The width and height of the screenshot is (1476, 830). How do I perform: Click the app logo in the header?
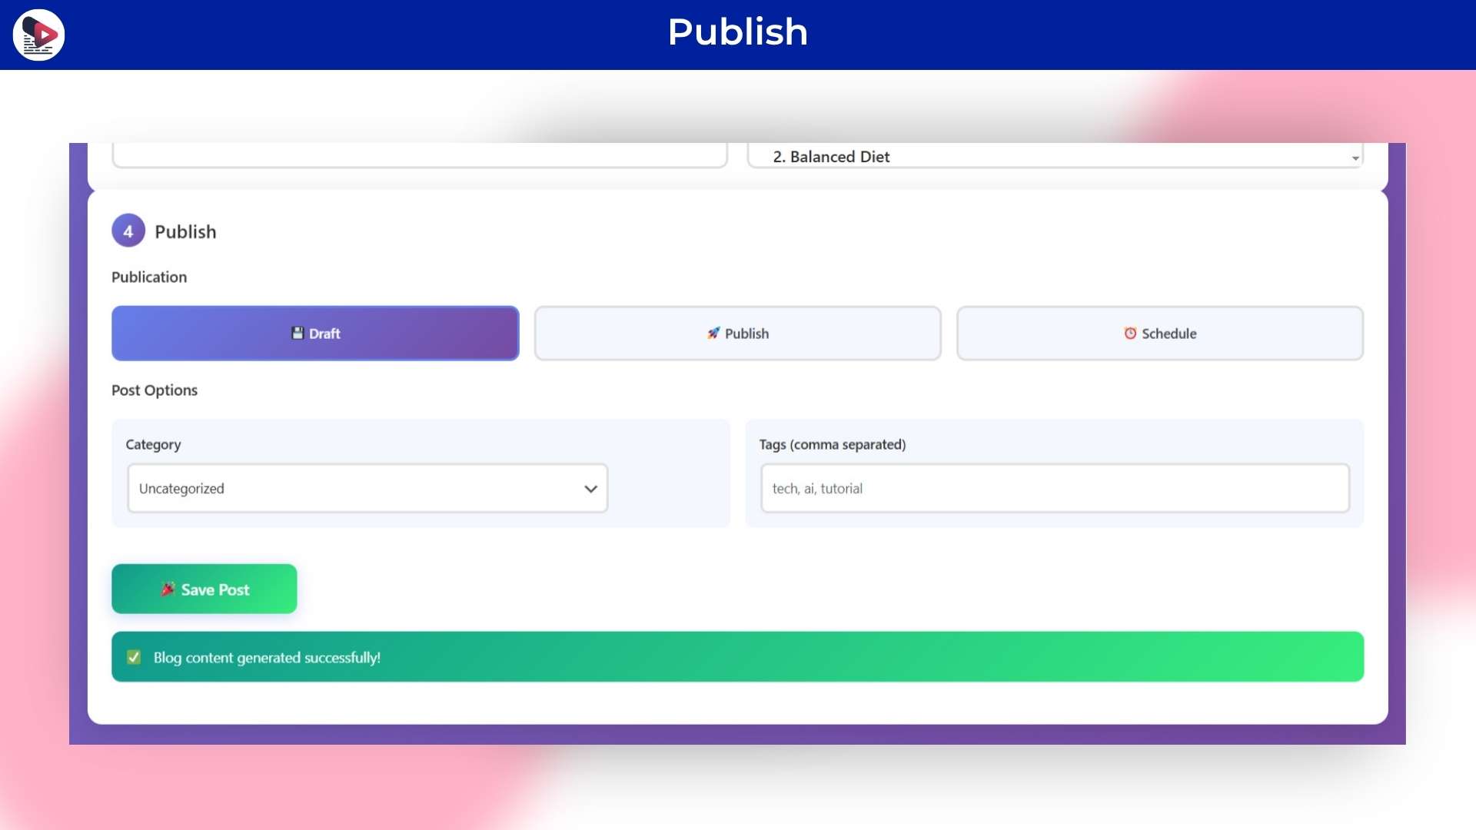pos(38,35)
